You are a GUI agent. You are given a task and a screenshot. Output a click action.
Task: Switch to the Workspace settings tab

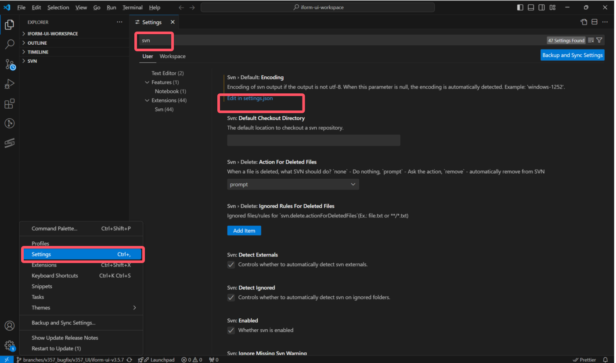coord(173,56)
